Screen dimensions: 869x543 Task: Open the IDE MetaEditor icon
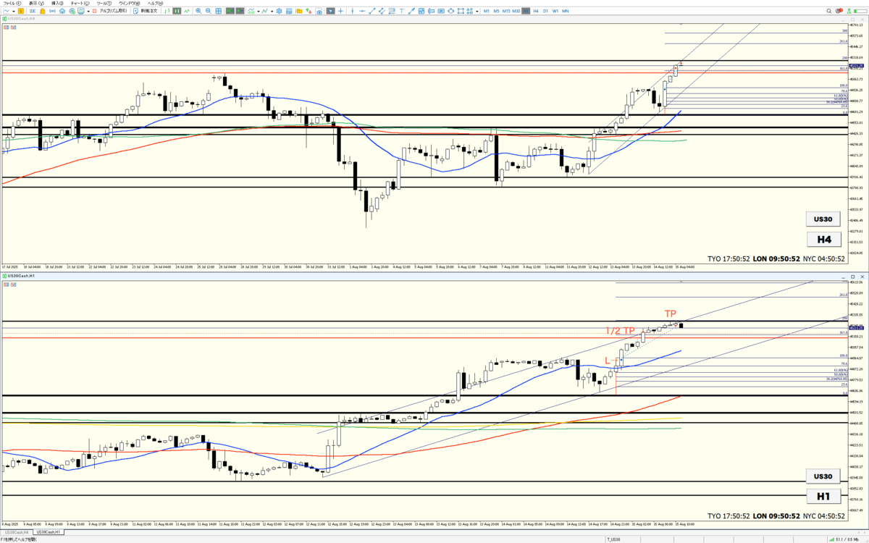click(33, 11)
